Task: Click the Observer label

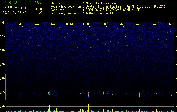Action: pos(57,3)
